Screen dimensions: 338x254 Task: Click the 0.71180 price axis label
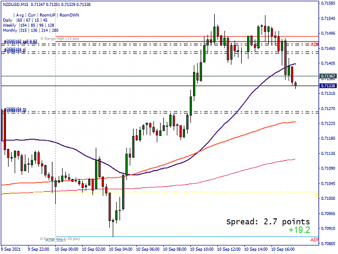pyautogui.click(x=328, y=138)
